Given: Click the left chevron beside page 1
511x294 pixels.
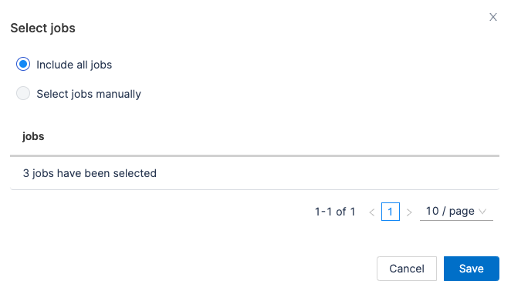Looking at the screenshot, I should (x=372, y=212).
